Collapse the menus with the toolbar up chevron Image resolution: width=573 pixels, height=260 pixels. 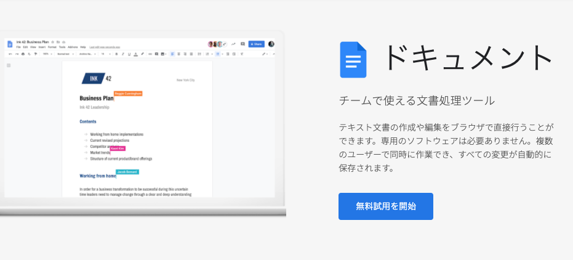point(274,54)
